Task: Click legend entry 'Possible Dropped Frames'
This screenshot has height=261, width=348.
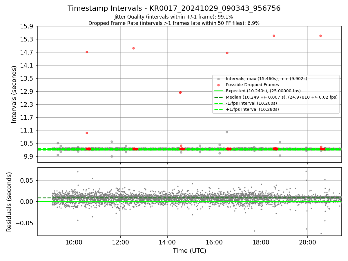Action: click(252, 85)
